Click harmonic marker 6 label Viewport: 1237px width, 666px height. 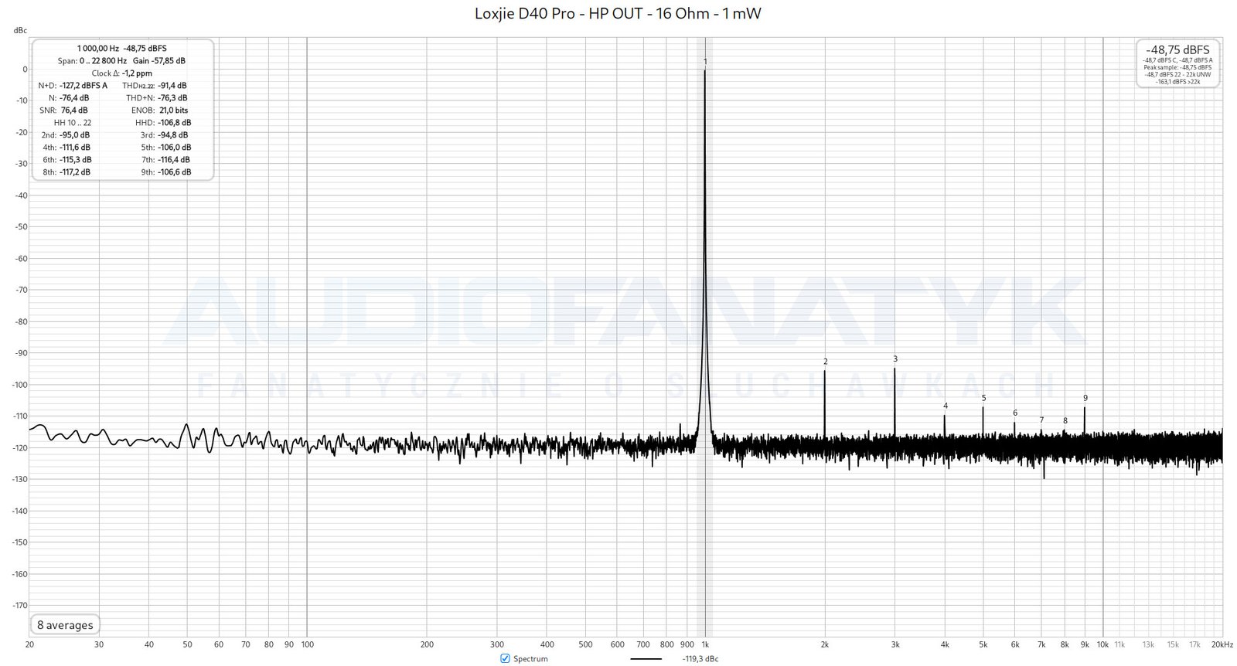pos(1015,413)
